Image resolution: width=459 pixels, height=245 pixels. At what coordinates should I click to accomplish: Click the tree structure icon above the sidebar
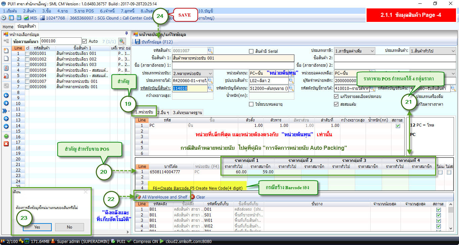6,41
